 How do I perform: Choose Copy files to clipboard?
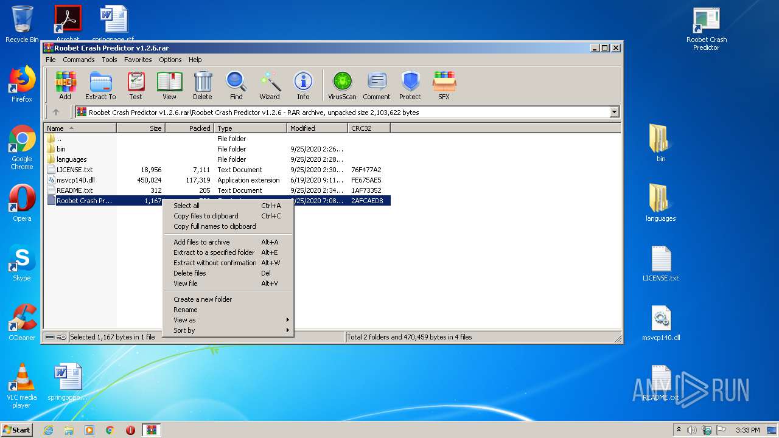(228, 216)
